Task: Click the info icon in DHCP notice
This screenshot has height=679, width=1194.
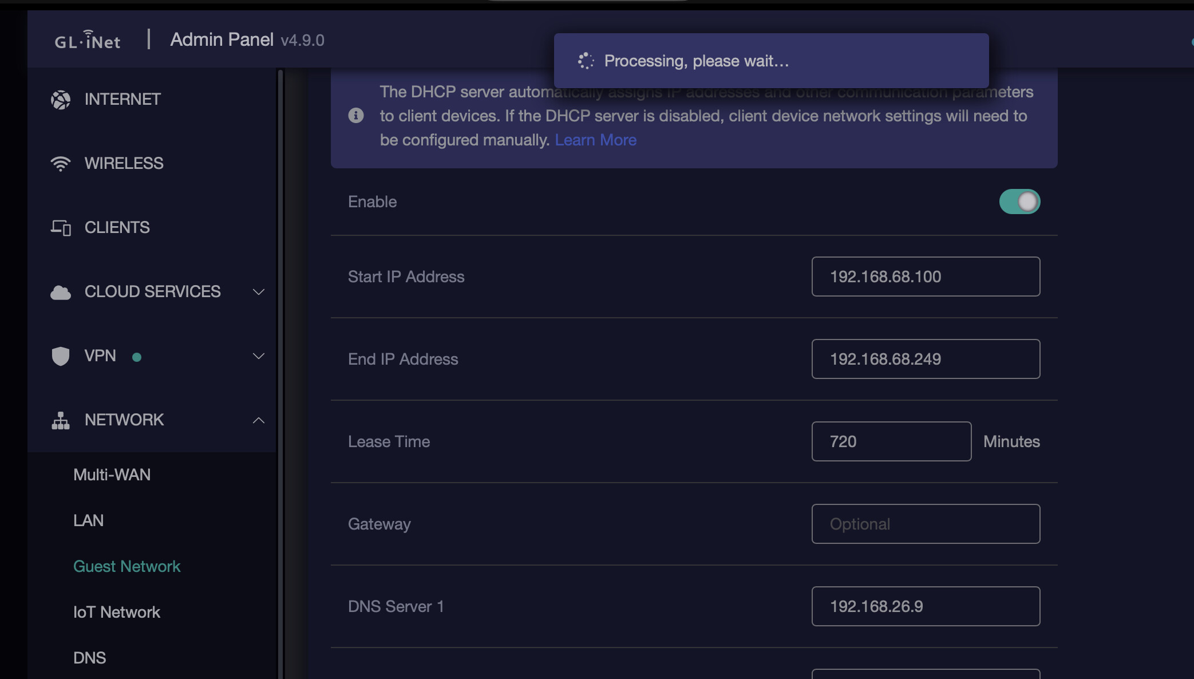Action: tap(356, 116)
